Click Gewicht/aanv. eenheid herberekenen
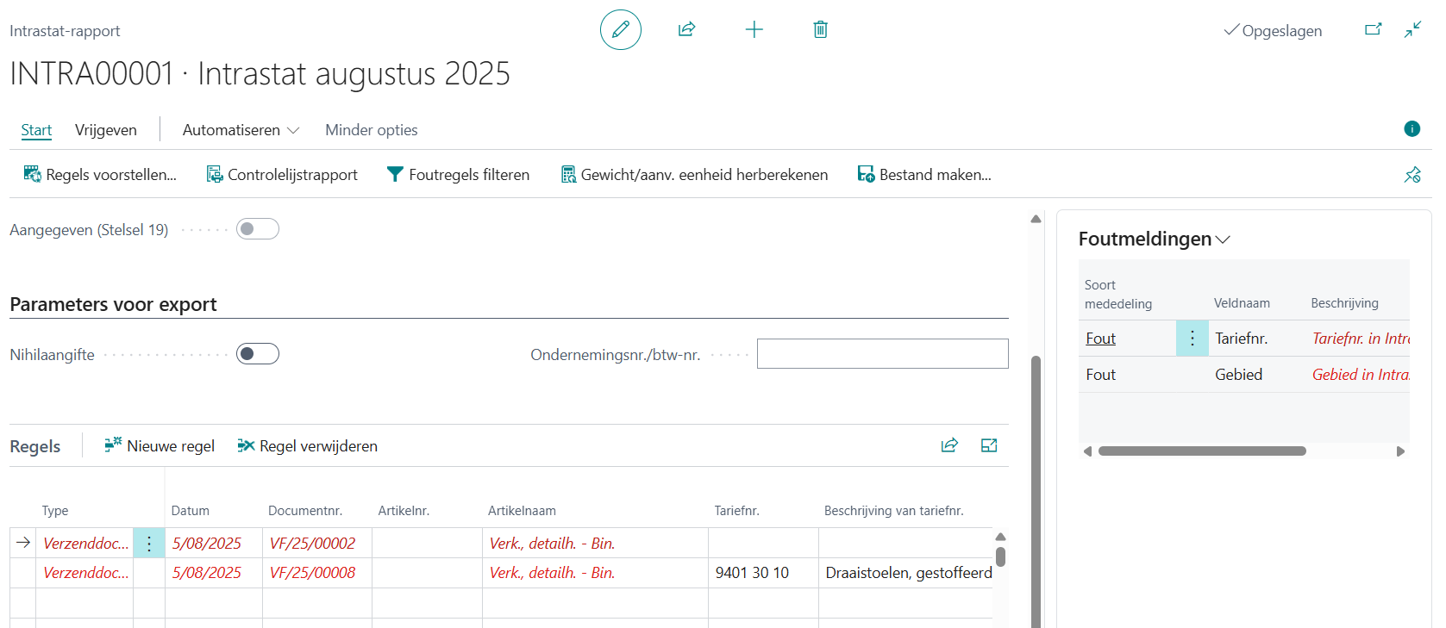Screen dimensions: 1446x628 click(x=694, y=175)
